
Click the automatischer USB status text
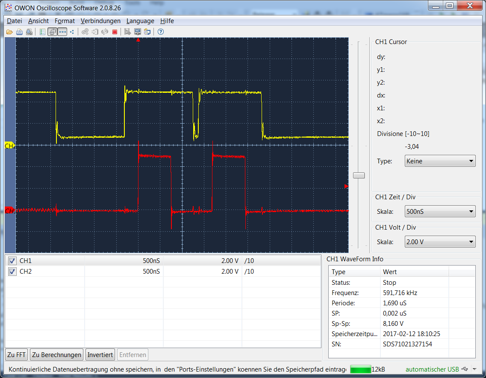432,369
